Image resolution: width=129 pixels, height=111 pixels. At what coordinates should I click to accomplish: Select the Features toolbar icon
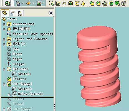7,3
